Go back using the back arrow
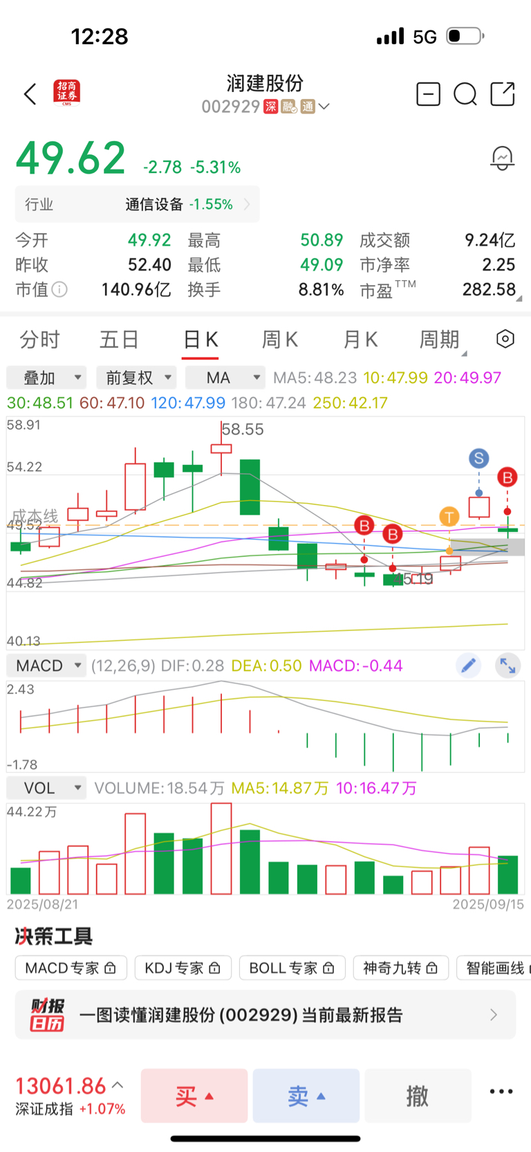The image size is (531, 1152). (30, 94)
